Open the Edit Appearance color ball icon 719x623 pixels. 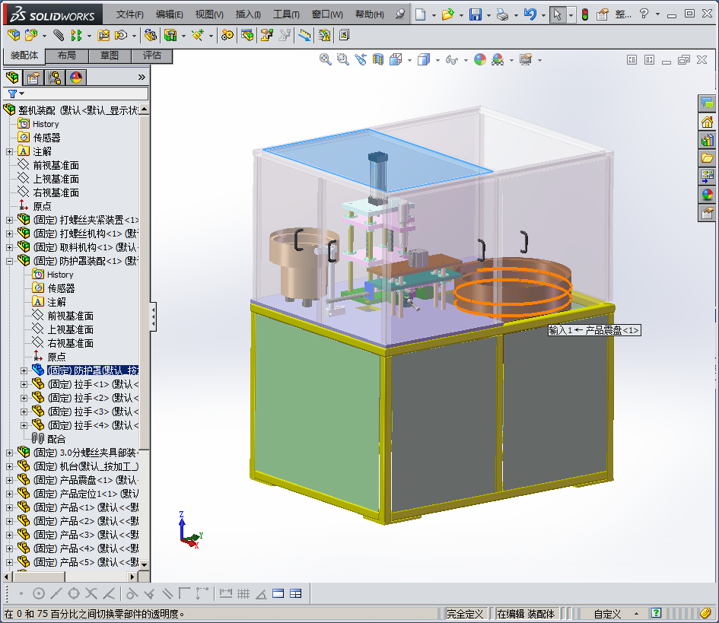(480, 59)
